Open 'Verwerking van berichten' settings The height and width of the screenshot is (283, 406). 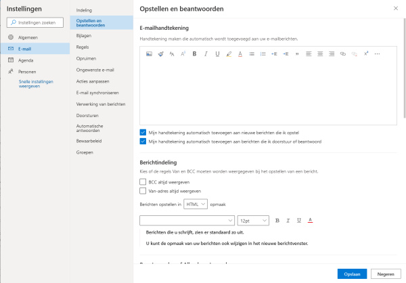101,104
